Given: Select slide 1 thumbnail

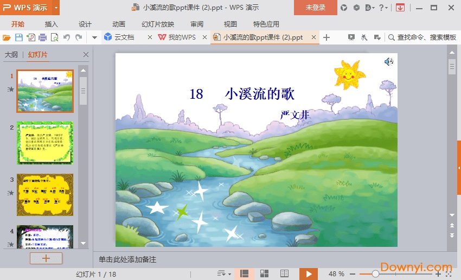Looking at the screenshot, I should coord(45,91).
